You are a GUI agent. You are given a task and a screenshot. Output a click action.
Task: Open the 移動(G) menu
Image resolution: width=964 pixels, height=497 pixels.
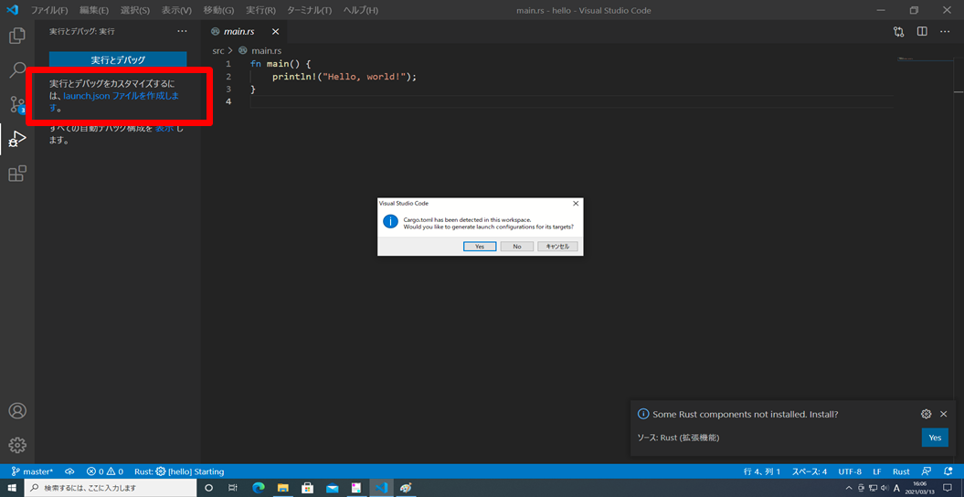(218, 10)
